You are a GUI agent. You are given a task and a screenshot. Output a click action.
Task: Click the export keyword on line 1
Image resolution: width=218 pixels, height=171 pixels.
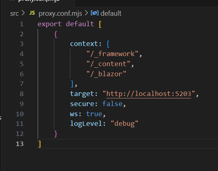click(50, 24)
